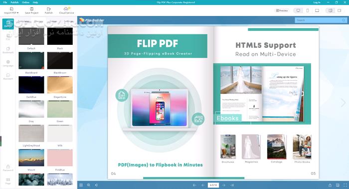The image size is (349, 189).
Task: Switch preview to phone device view
Action: coord(308,10)
